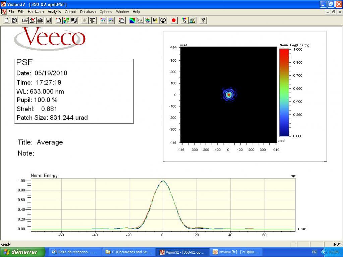The image size is (343, 257).
Task: Click the New file toolbar icon
Action: tap(6, 20)
